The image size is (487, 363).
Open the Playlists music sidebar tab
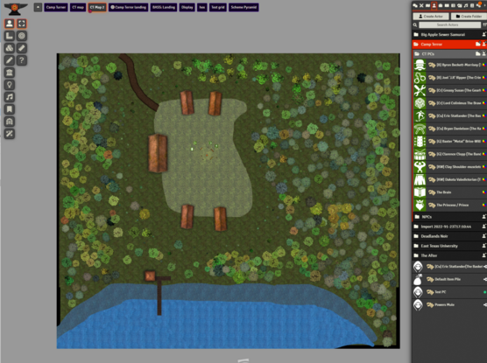466,5
